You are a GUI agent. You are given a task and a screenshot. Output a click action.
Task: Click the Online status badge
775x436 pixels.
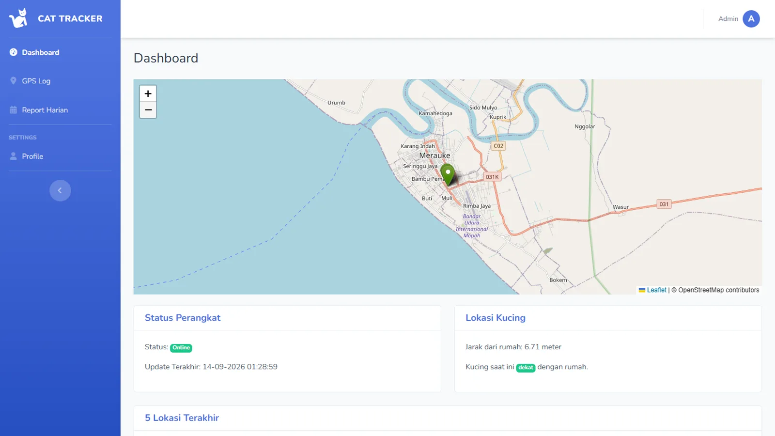point(181,348)
